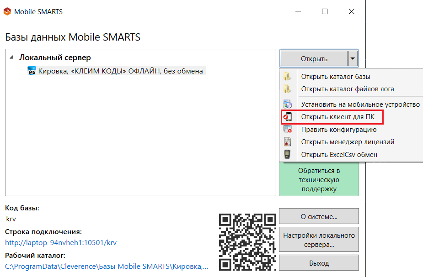
Task: Select the Локальный сервер tree label
Action: pyautogui.click(x=55, y=57)
